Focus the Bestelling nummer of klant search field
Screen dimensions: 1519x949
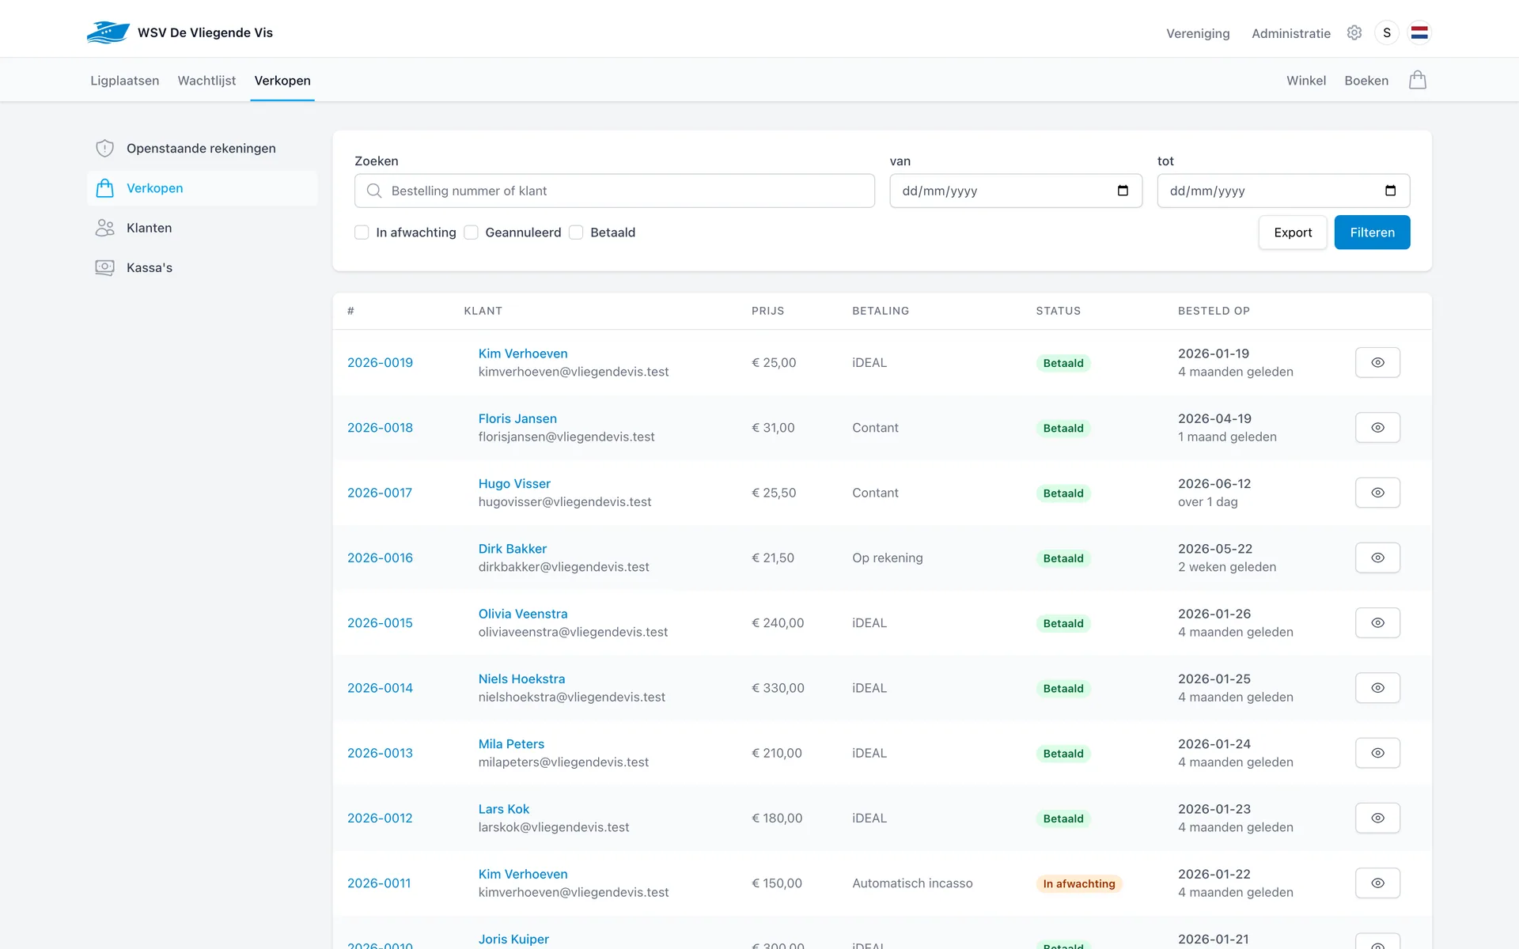pyautogui.click(x=615, y=191)
